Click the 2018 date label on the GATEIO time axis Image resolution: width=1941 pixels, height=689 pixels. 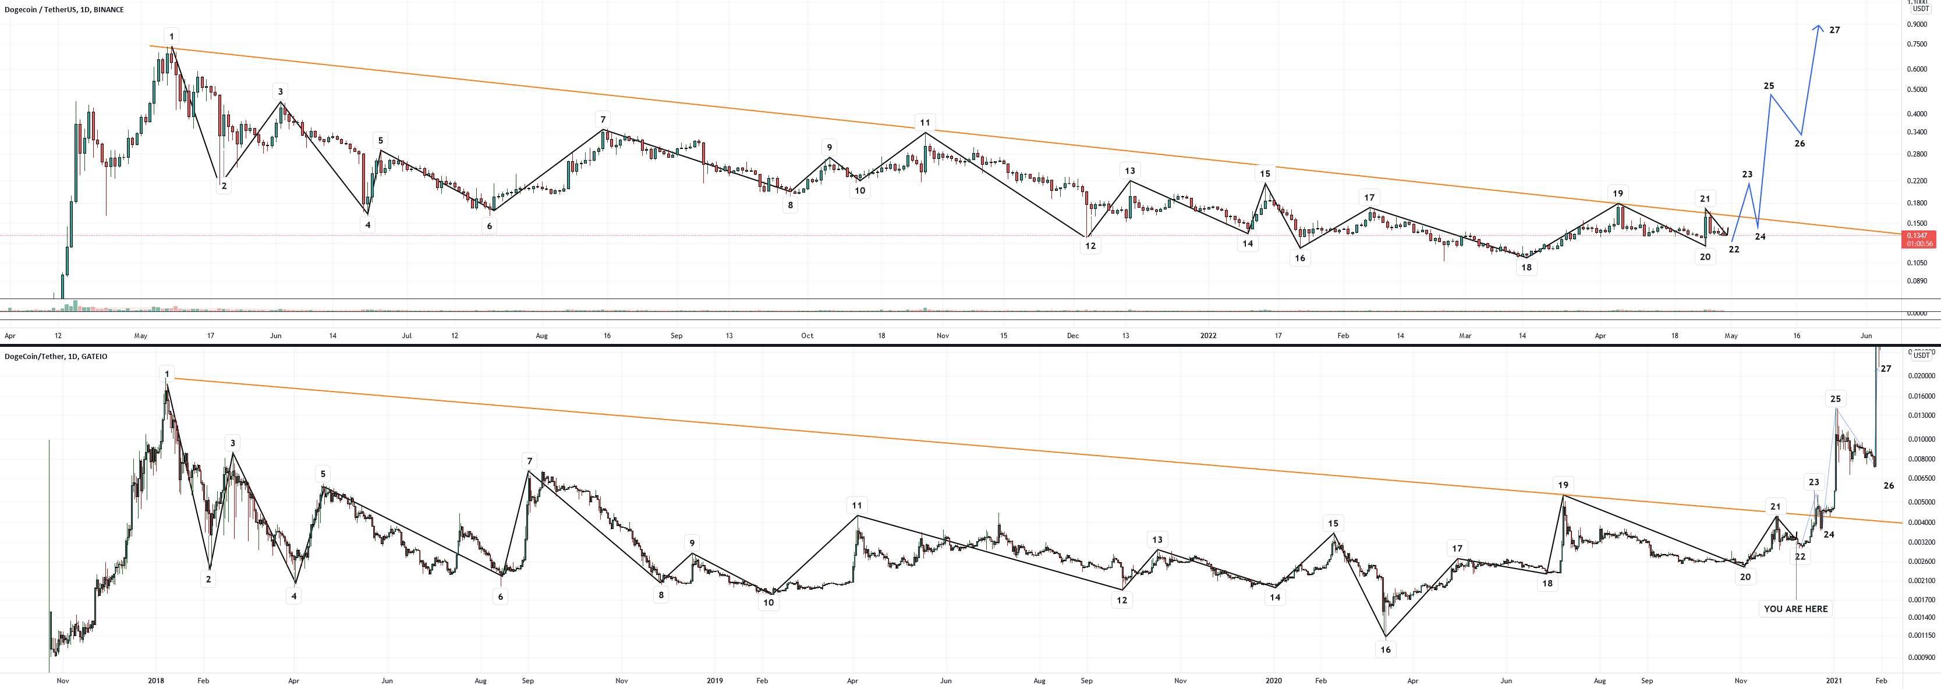[x=156, y=681]
